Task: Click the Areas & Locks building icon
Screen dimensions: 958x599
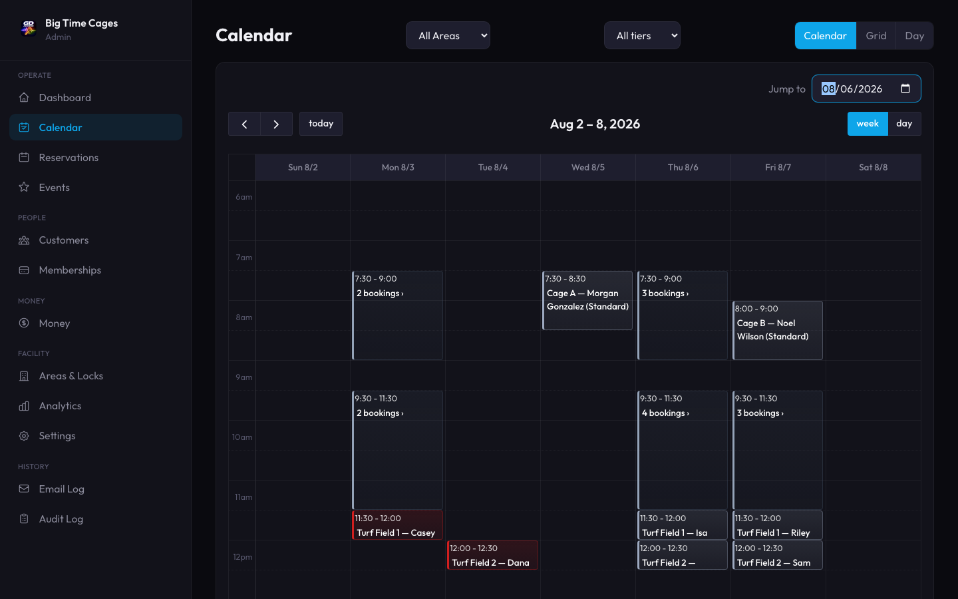Action: (x=24, y=376)
